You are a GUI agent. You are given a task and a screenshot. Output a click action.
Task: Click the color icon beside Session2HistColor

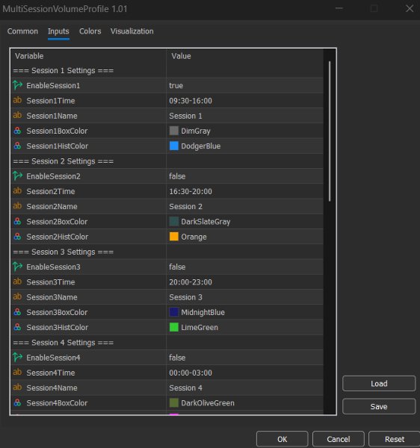point(17,237)
